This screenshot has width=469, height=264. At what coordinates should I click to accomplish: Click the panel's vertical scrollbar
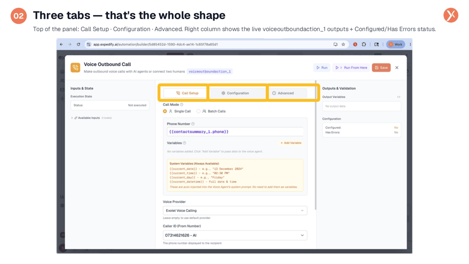point(315,145)
